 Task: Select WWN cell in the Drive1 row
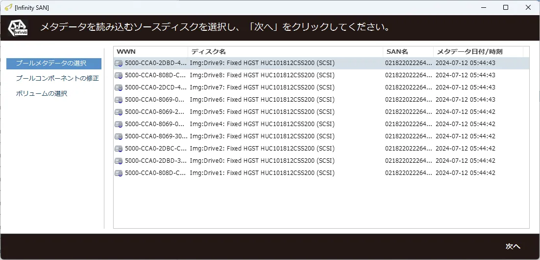[x=156, y=173]
